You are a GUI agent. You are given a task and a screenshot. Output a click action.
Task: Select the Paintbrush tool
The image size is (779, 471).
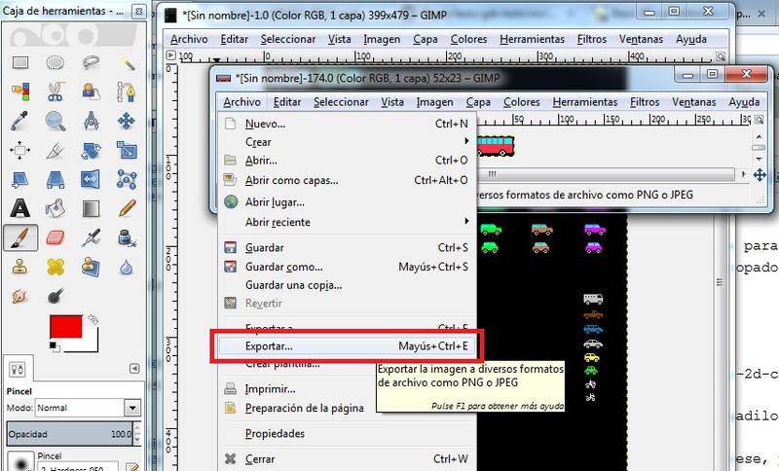[x=20, y=237]
